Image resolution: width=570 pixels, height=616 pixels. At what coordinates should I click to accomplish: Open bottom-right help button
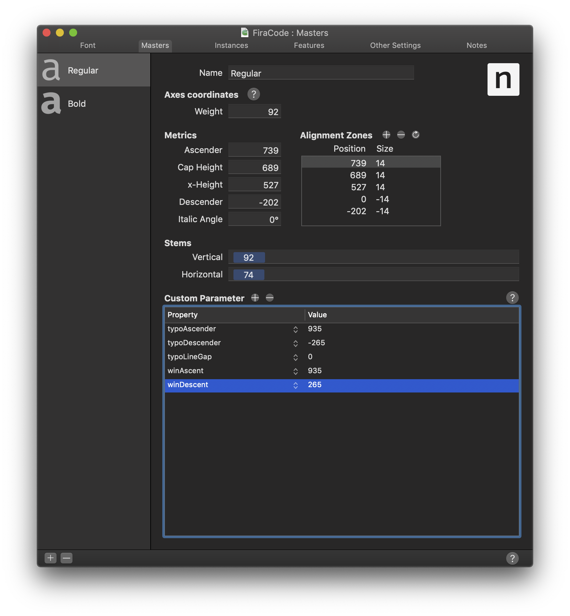coord(512,558)
